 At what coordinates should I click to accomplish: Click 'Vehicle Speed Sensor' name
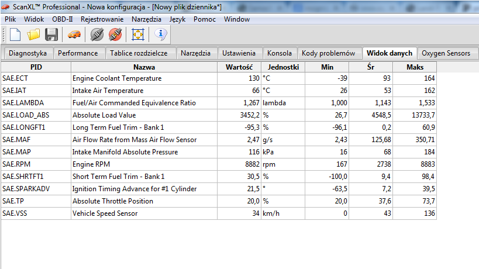(105, 213)
